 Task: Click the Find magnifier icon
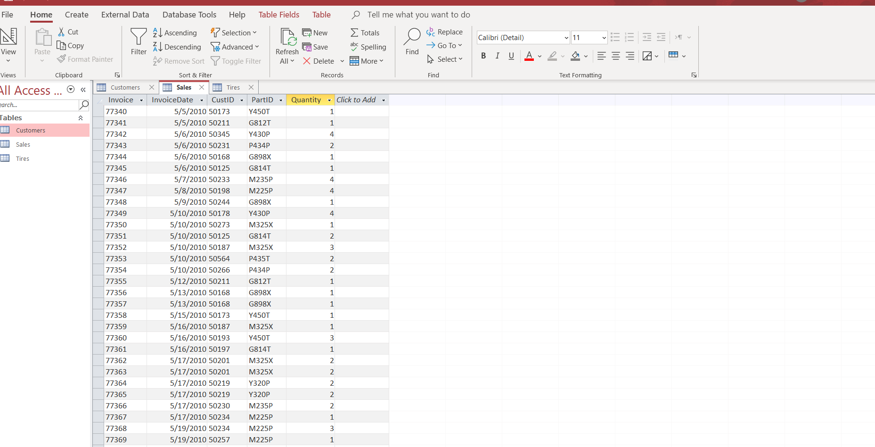412,37
